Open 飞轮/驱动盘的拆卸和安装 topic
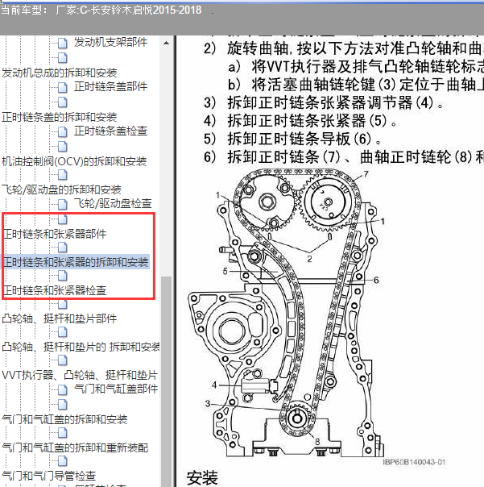The image size is (484, 487). point(61,189)
